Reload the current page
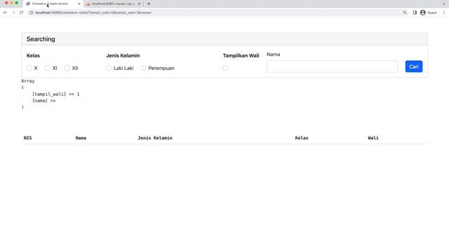The image size is (449, 252). click(21, 13)
